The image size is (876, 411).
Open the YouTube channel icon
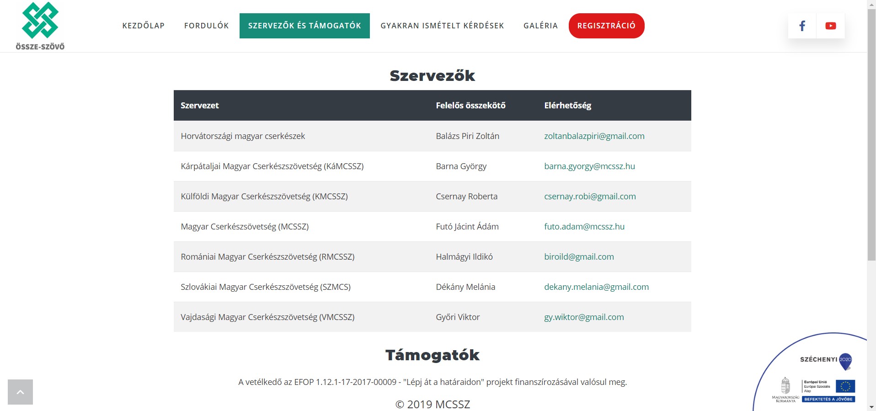tap(830, 26)
